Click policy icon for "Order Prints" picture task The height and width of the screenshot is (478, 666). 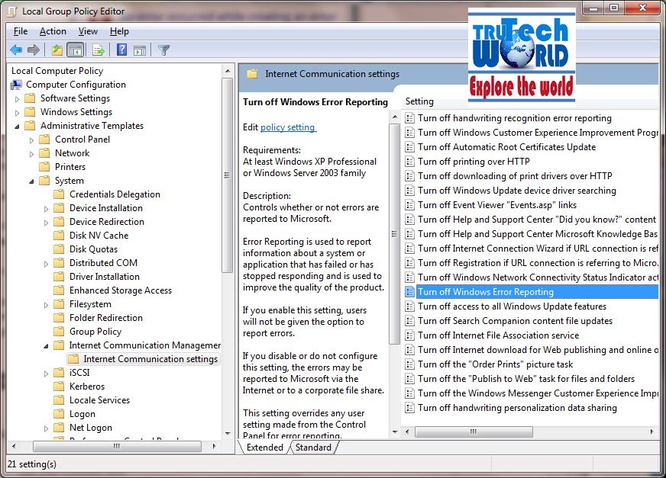[409, 364]
